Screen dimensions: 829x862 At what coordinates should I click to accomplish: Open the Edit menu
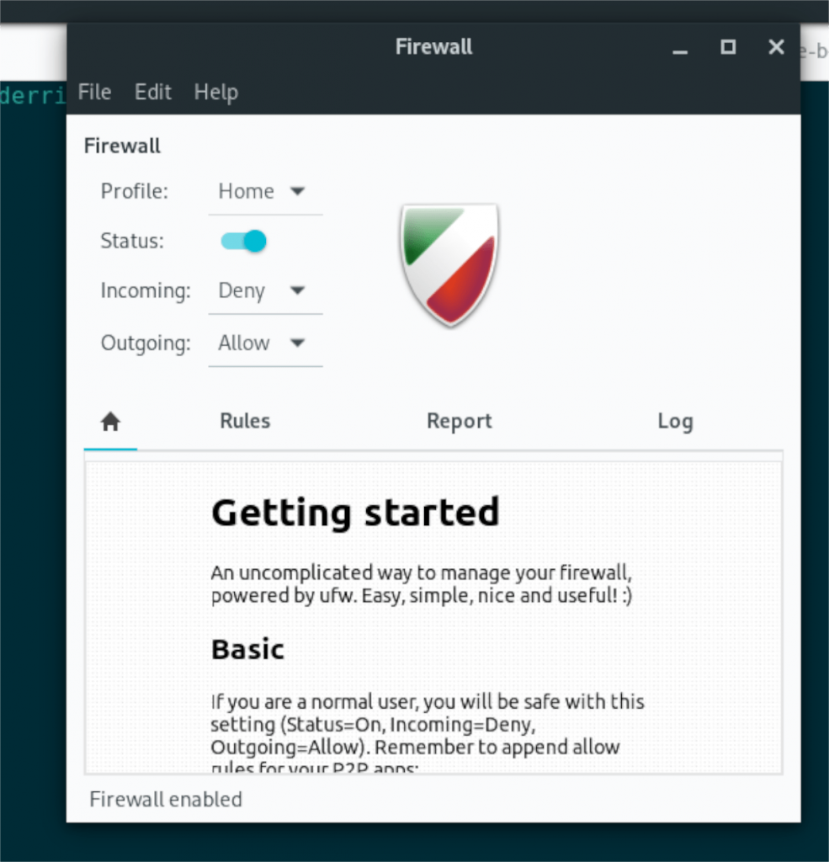click(x=152, y=92)
